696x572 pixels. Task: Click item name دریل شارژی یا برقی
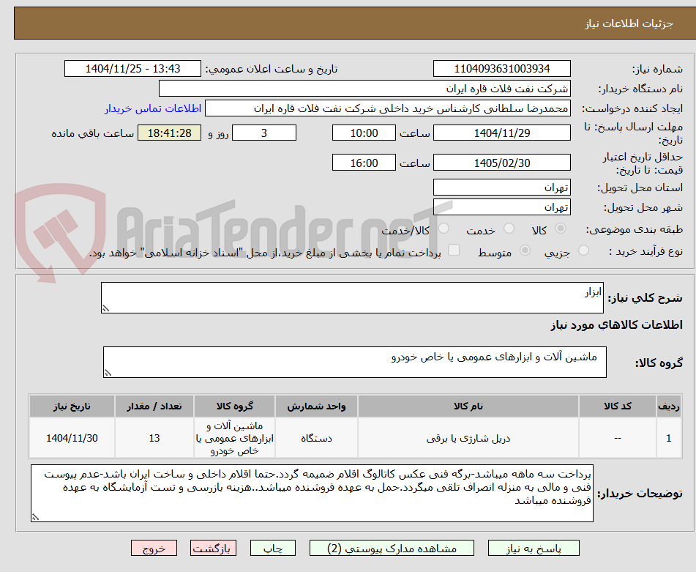pos(468,438)
